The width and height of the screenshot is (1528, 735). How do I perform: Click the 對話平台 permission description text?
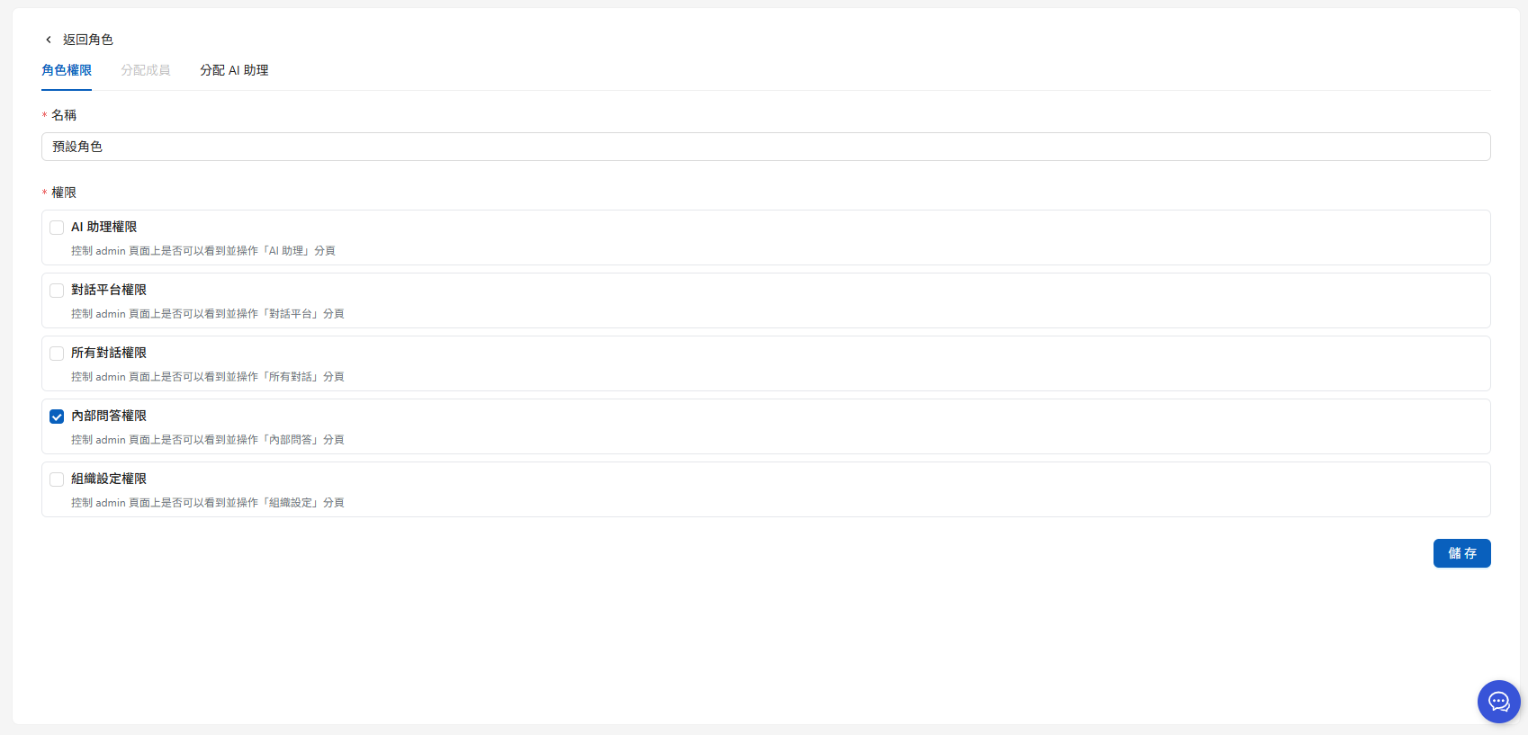tap(208, 314)
